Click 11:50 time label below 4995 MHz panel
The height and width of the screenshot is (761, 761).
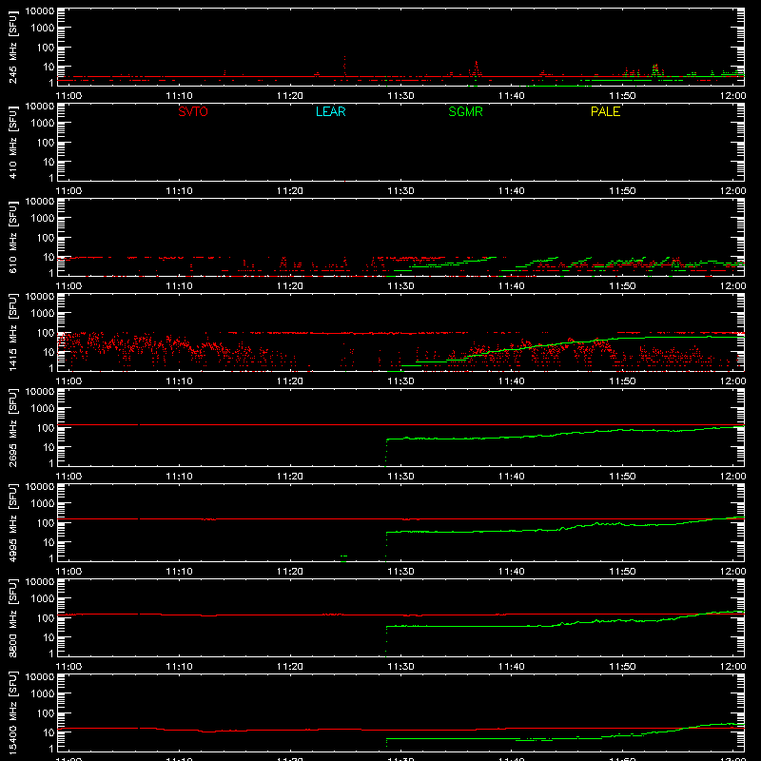[x=622, y=572]
